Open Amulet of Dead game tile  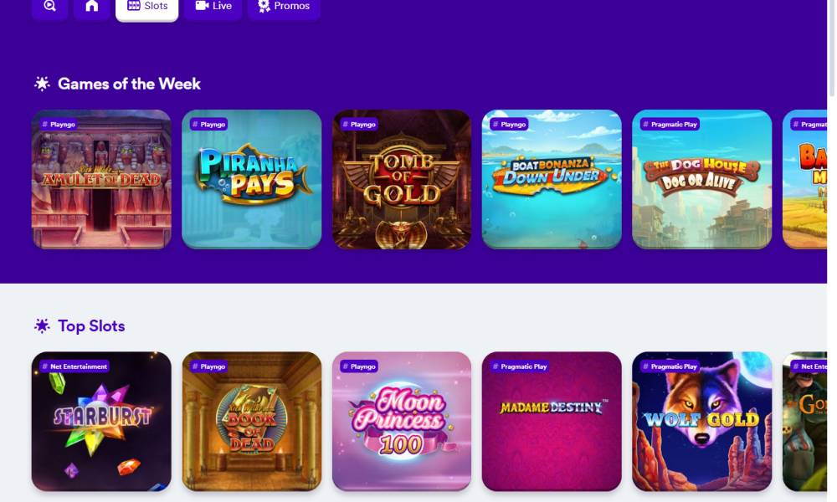(101, 179)
